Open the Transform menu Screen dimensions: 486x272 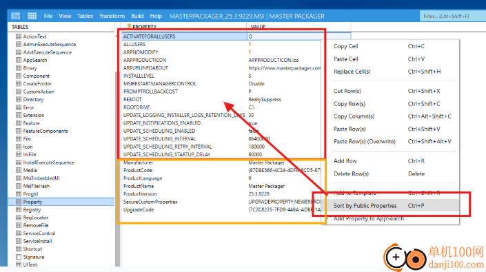112,16
